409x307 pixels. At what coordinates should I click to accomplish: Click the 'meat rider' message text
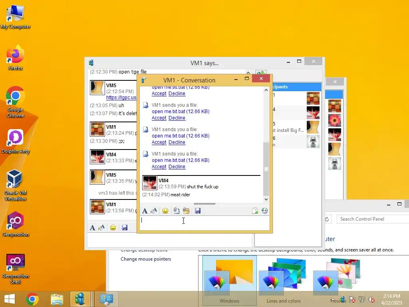pyautogui.click(x=180, y=195)
